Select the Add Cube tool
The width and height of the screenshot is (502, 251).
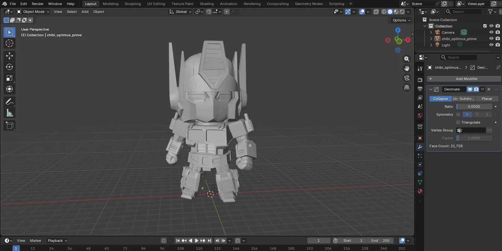point(9,125)
